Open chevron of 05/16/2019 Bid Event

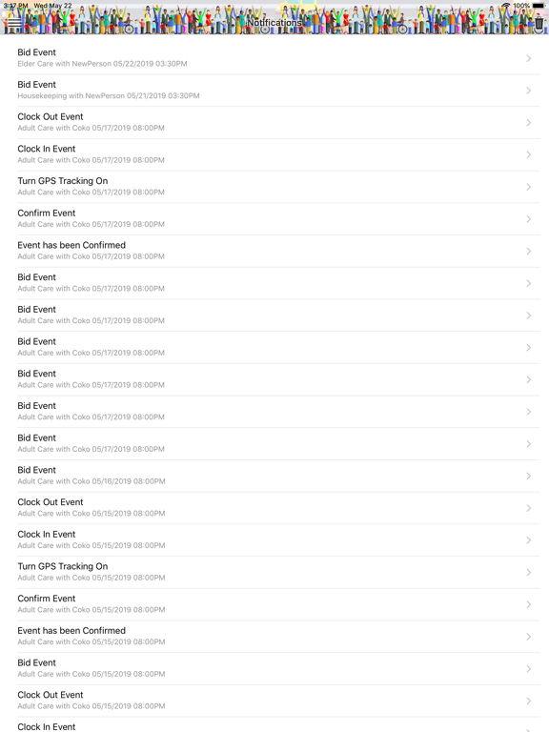tap(528, 476)
